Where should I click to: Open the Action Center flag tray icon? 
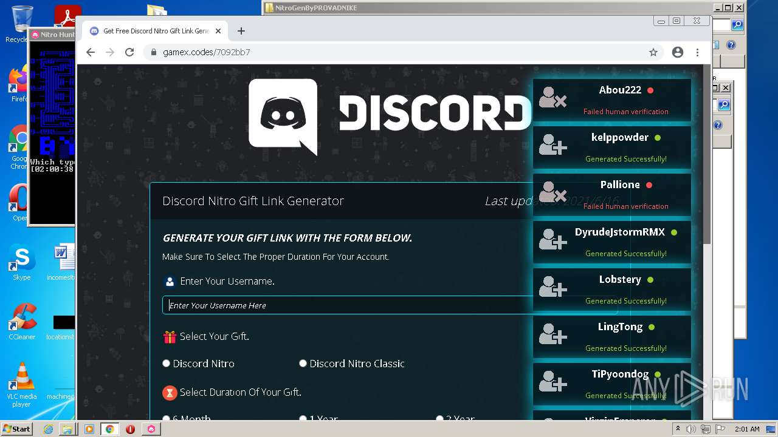[720, 429]
